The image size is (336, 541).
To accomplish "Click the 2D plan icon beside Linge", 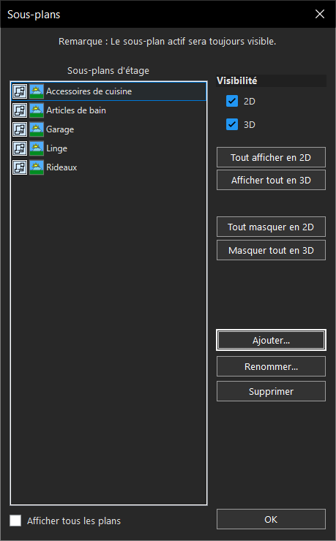I will point(20,148).
